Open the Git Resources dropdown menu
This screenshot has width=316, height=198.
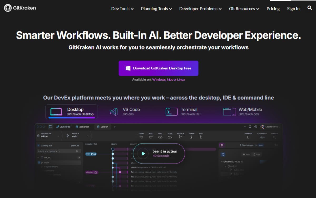(244, 9)
